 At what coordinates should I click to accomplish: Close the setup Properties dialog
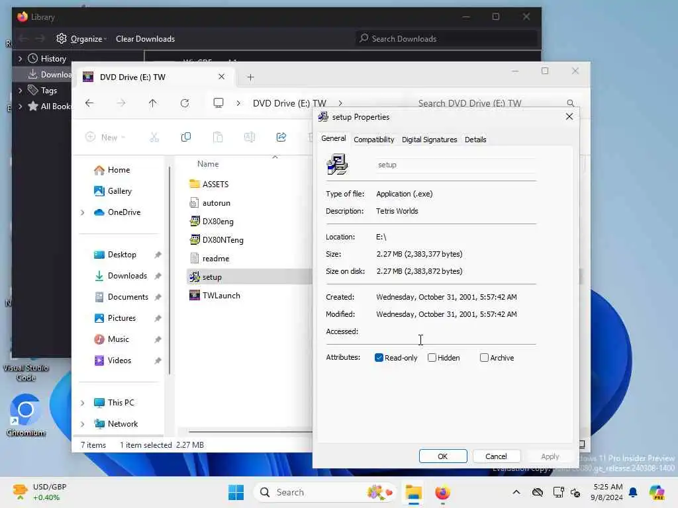click(x=569, y=116)
